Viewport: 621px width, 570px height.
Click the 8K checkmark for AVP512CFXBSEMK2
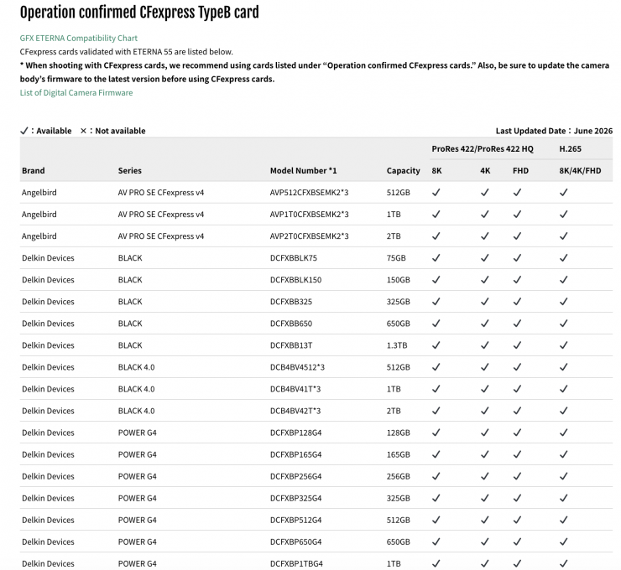(x=436, y=193)
